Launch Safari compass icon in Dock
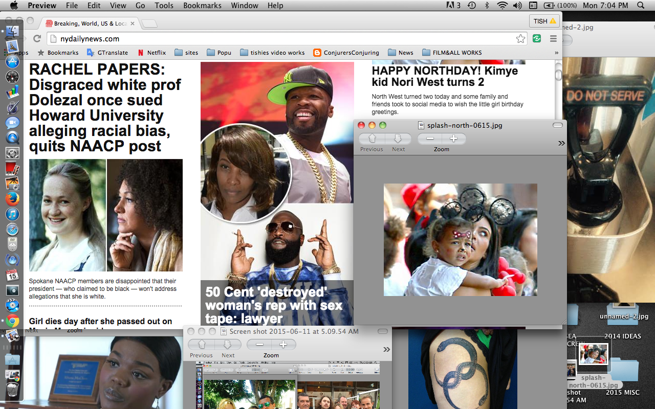The height and width of the screenshot is (409, 655). coord(12,230)
